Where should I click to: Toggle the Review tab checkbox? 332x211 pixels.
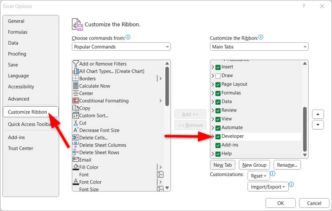pos(218,111)
